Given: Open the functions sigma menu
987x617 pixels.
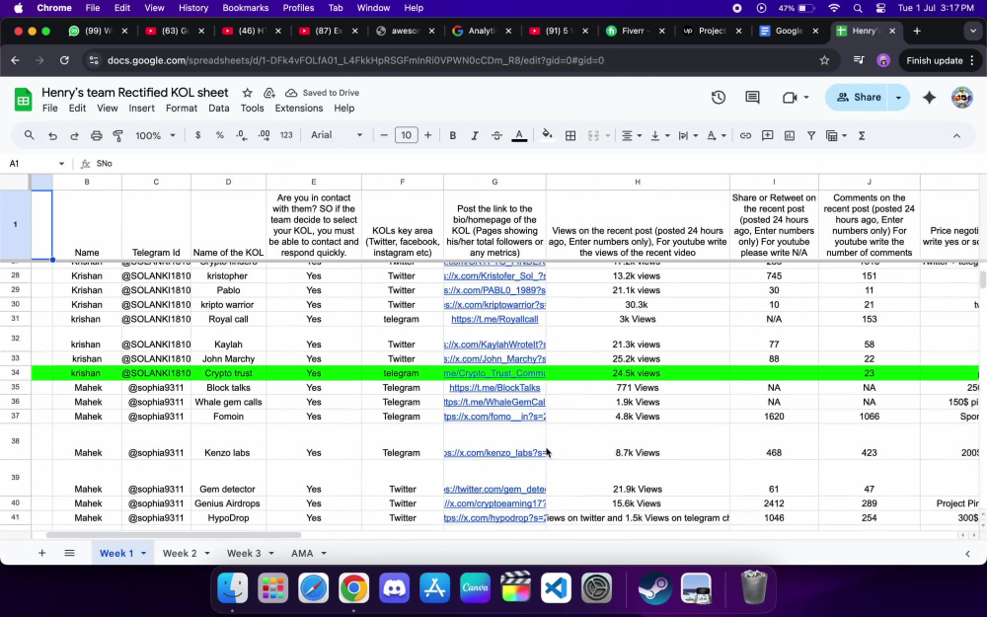Looking at the screenshot, I should click(862, 135).
